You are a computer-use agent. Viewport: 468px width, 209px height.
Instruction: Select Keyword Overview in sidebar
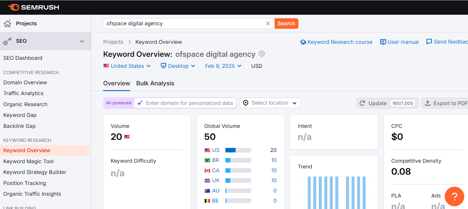click(45, 150)
